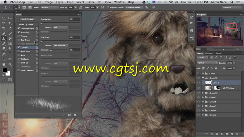
Task: Add a layer mask to Layer 6
Action: [x=217, y=134]
